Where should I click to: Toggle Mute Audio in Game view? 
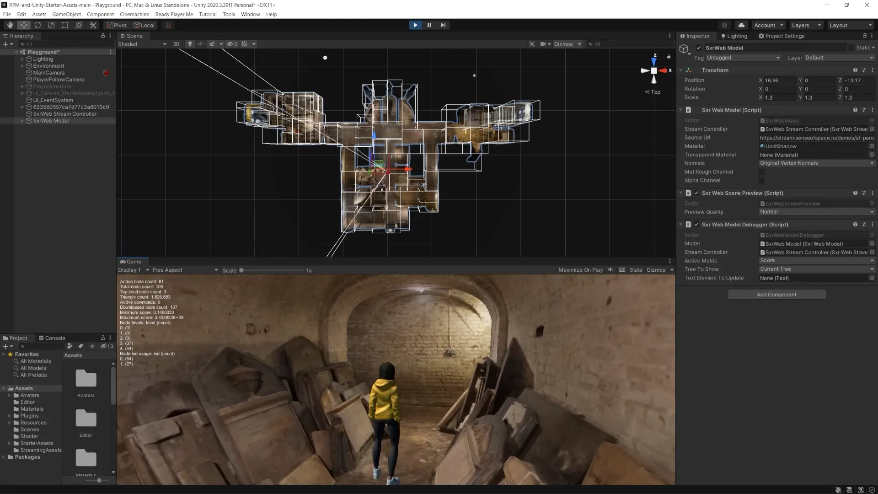click(610, 270)
